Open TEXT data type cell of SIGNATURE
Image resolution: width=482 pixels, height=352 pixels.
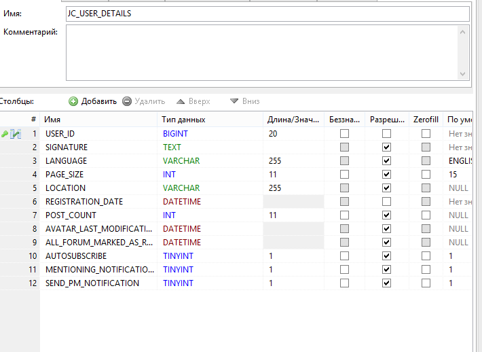point(210,147)
